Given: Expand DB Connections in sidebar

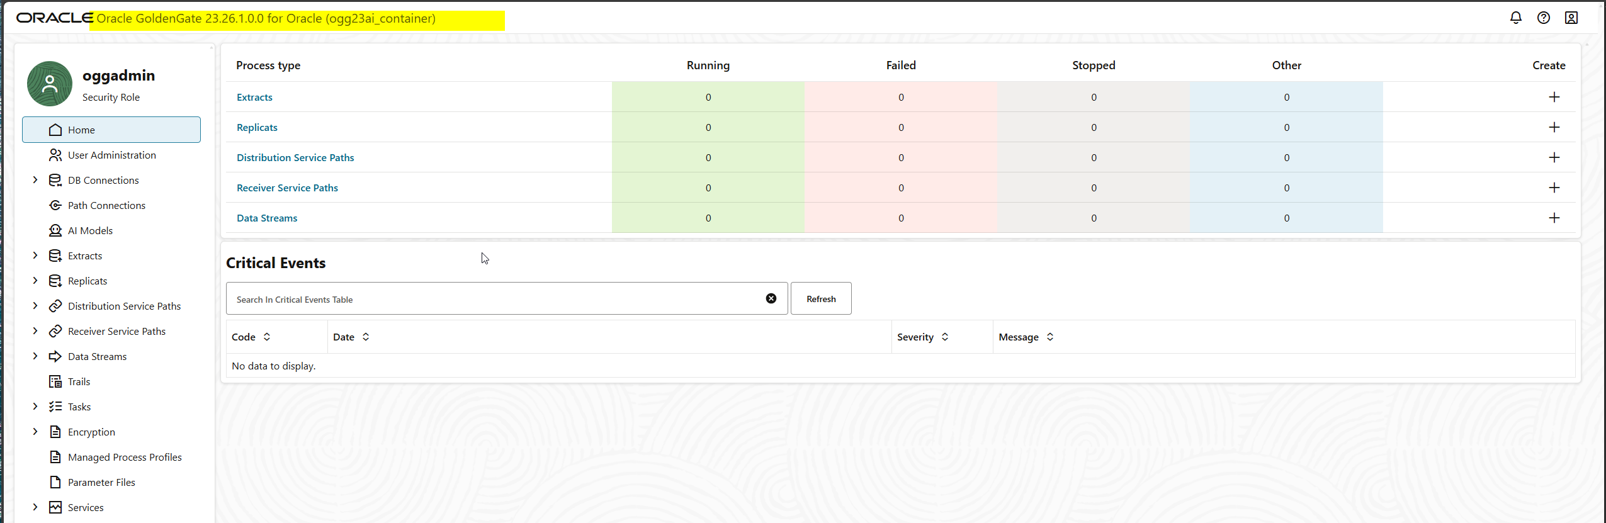Looking at the screenshot, I should pos(35,180).
